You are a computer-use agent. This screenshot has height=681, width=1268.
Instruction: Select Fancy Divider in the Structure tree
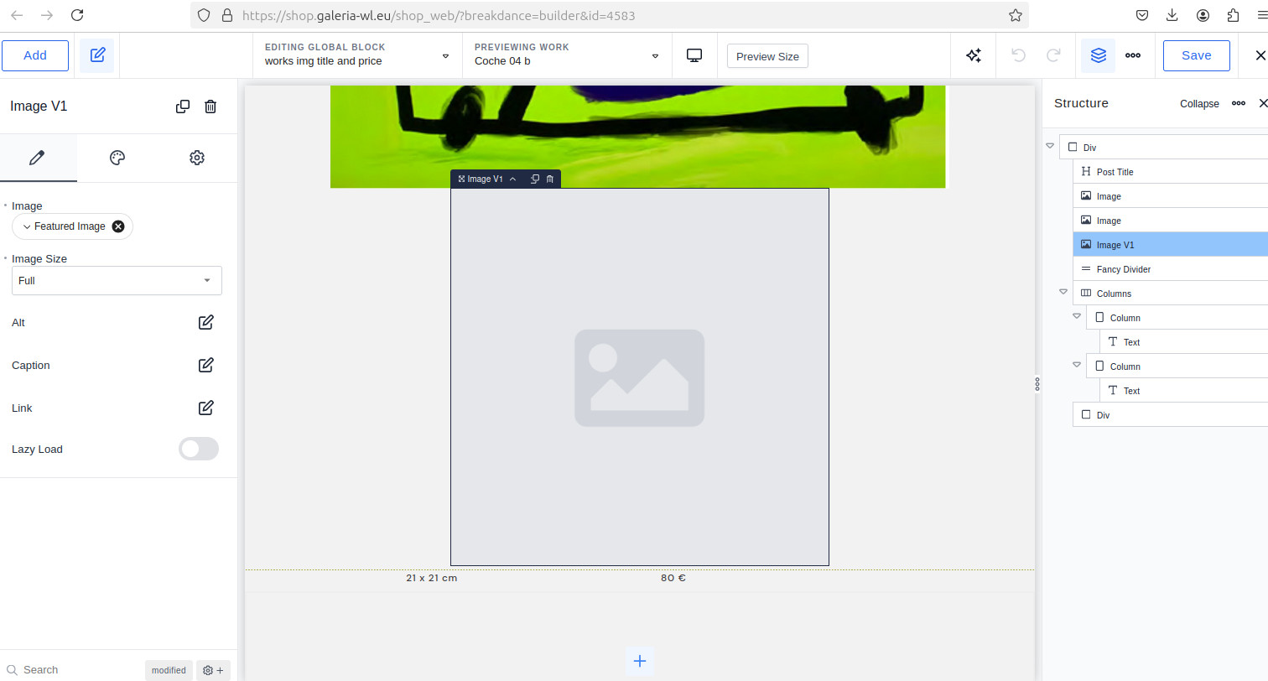pos(1171,269)
